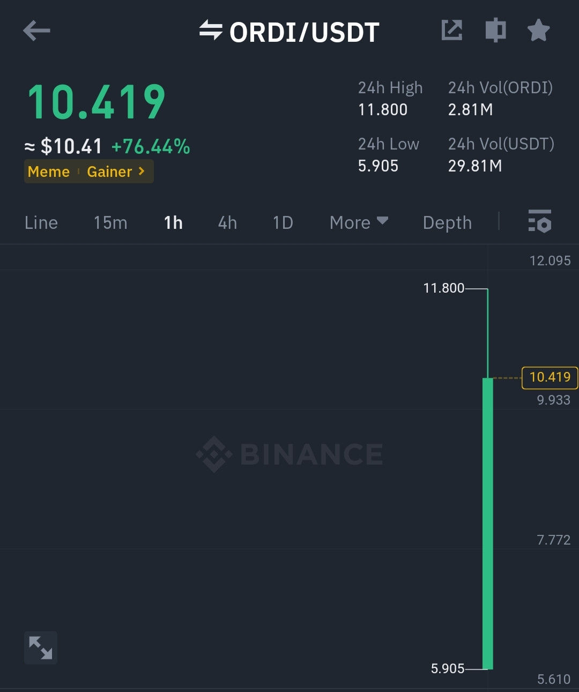Viewport: 579px width, 692px height.
Task: Expand the More intervals dropdown
Action: (359, 222)
